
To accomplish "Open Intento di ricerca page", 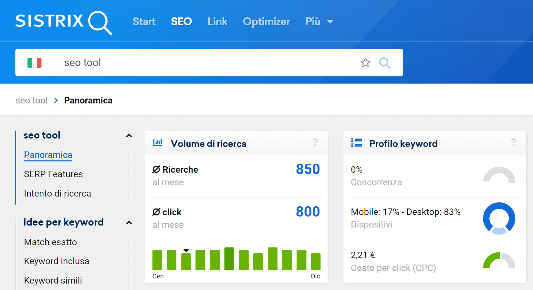I will coord(57,194).
